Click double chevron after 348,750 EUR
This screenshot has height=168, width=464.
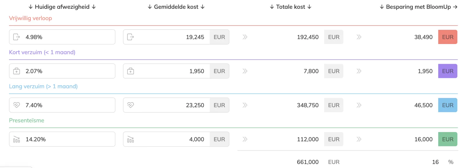point(359,105)
